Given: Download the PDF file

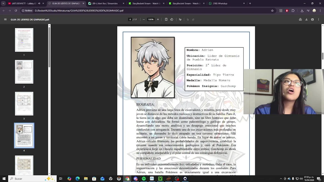Looking at the screenshot, I should 306,19.
